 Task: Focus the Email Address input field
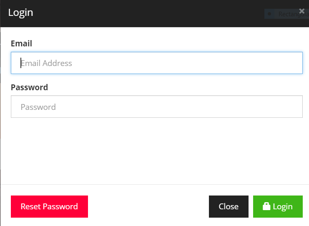(156, 63)
